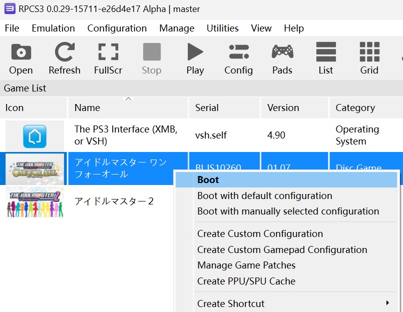Viewport: 403px width, 312px height.
Task: Click the RPCS3 app icon in title bar
Action: pyautogui.click(x=10, y=9)
